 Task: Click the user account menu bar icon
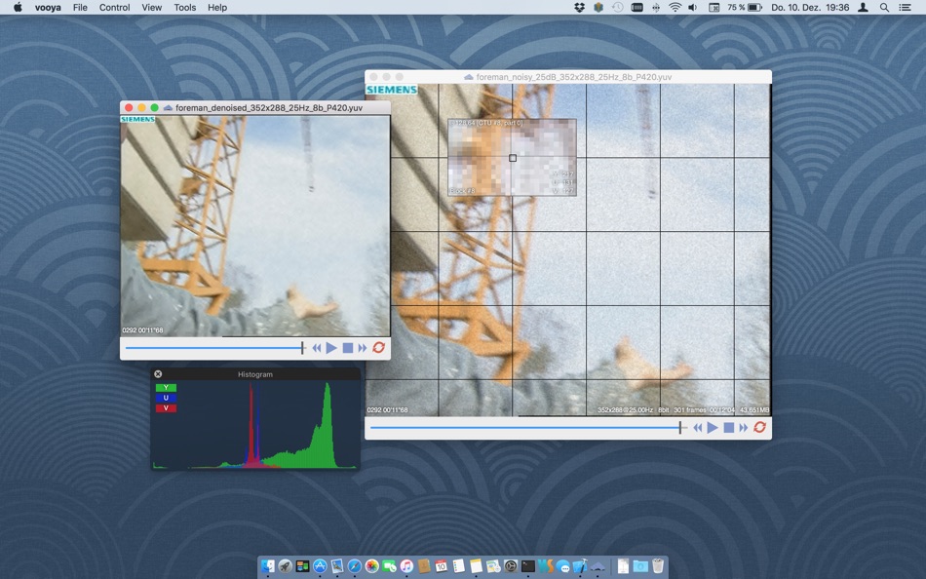point(863,8)
